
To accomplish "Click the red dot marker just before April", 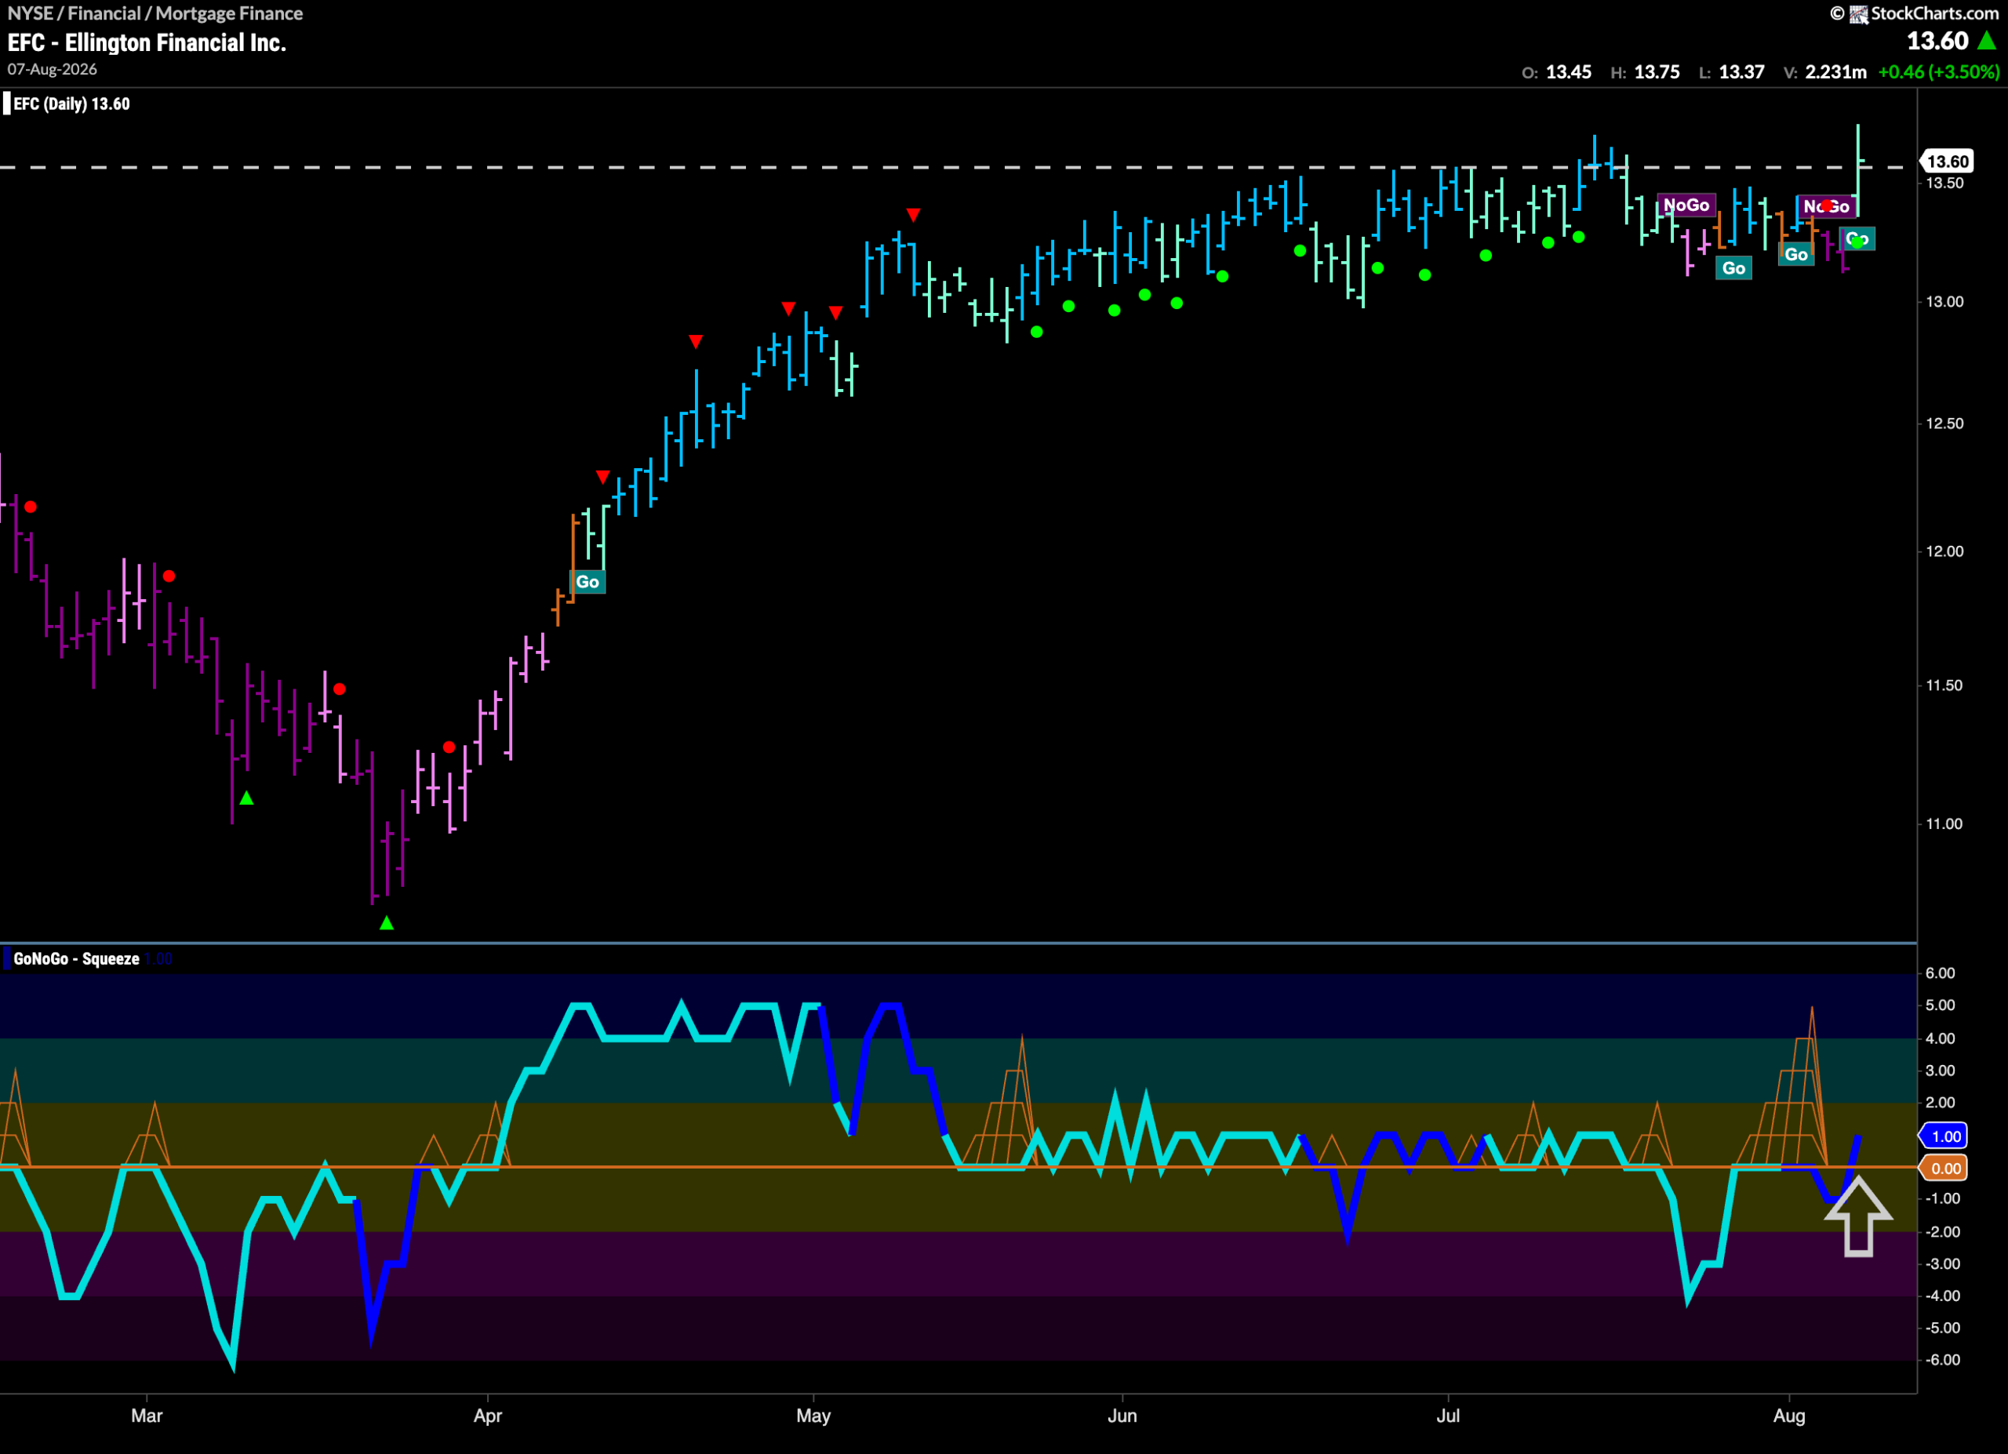I will [x=449, y=748].
